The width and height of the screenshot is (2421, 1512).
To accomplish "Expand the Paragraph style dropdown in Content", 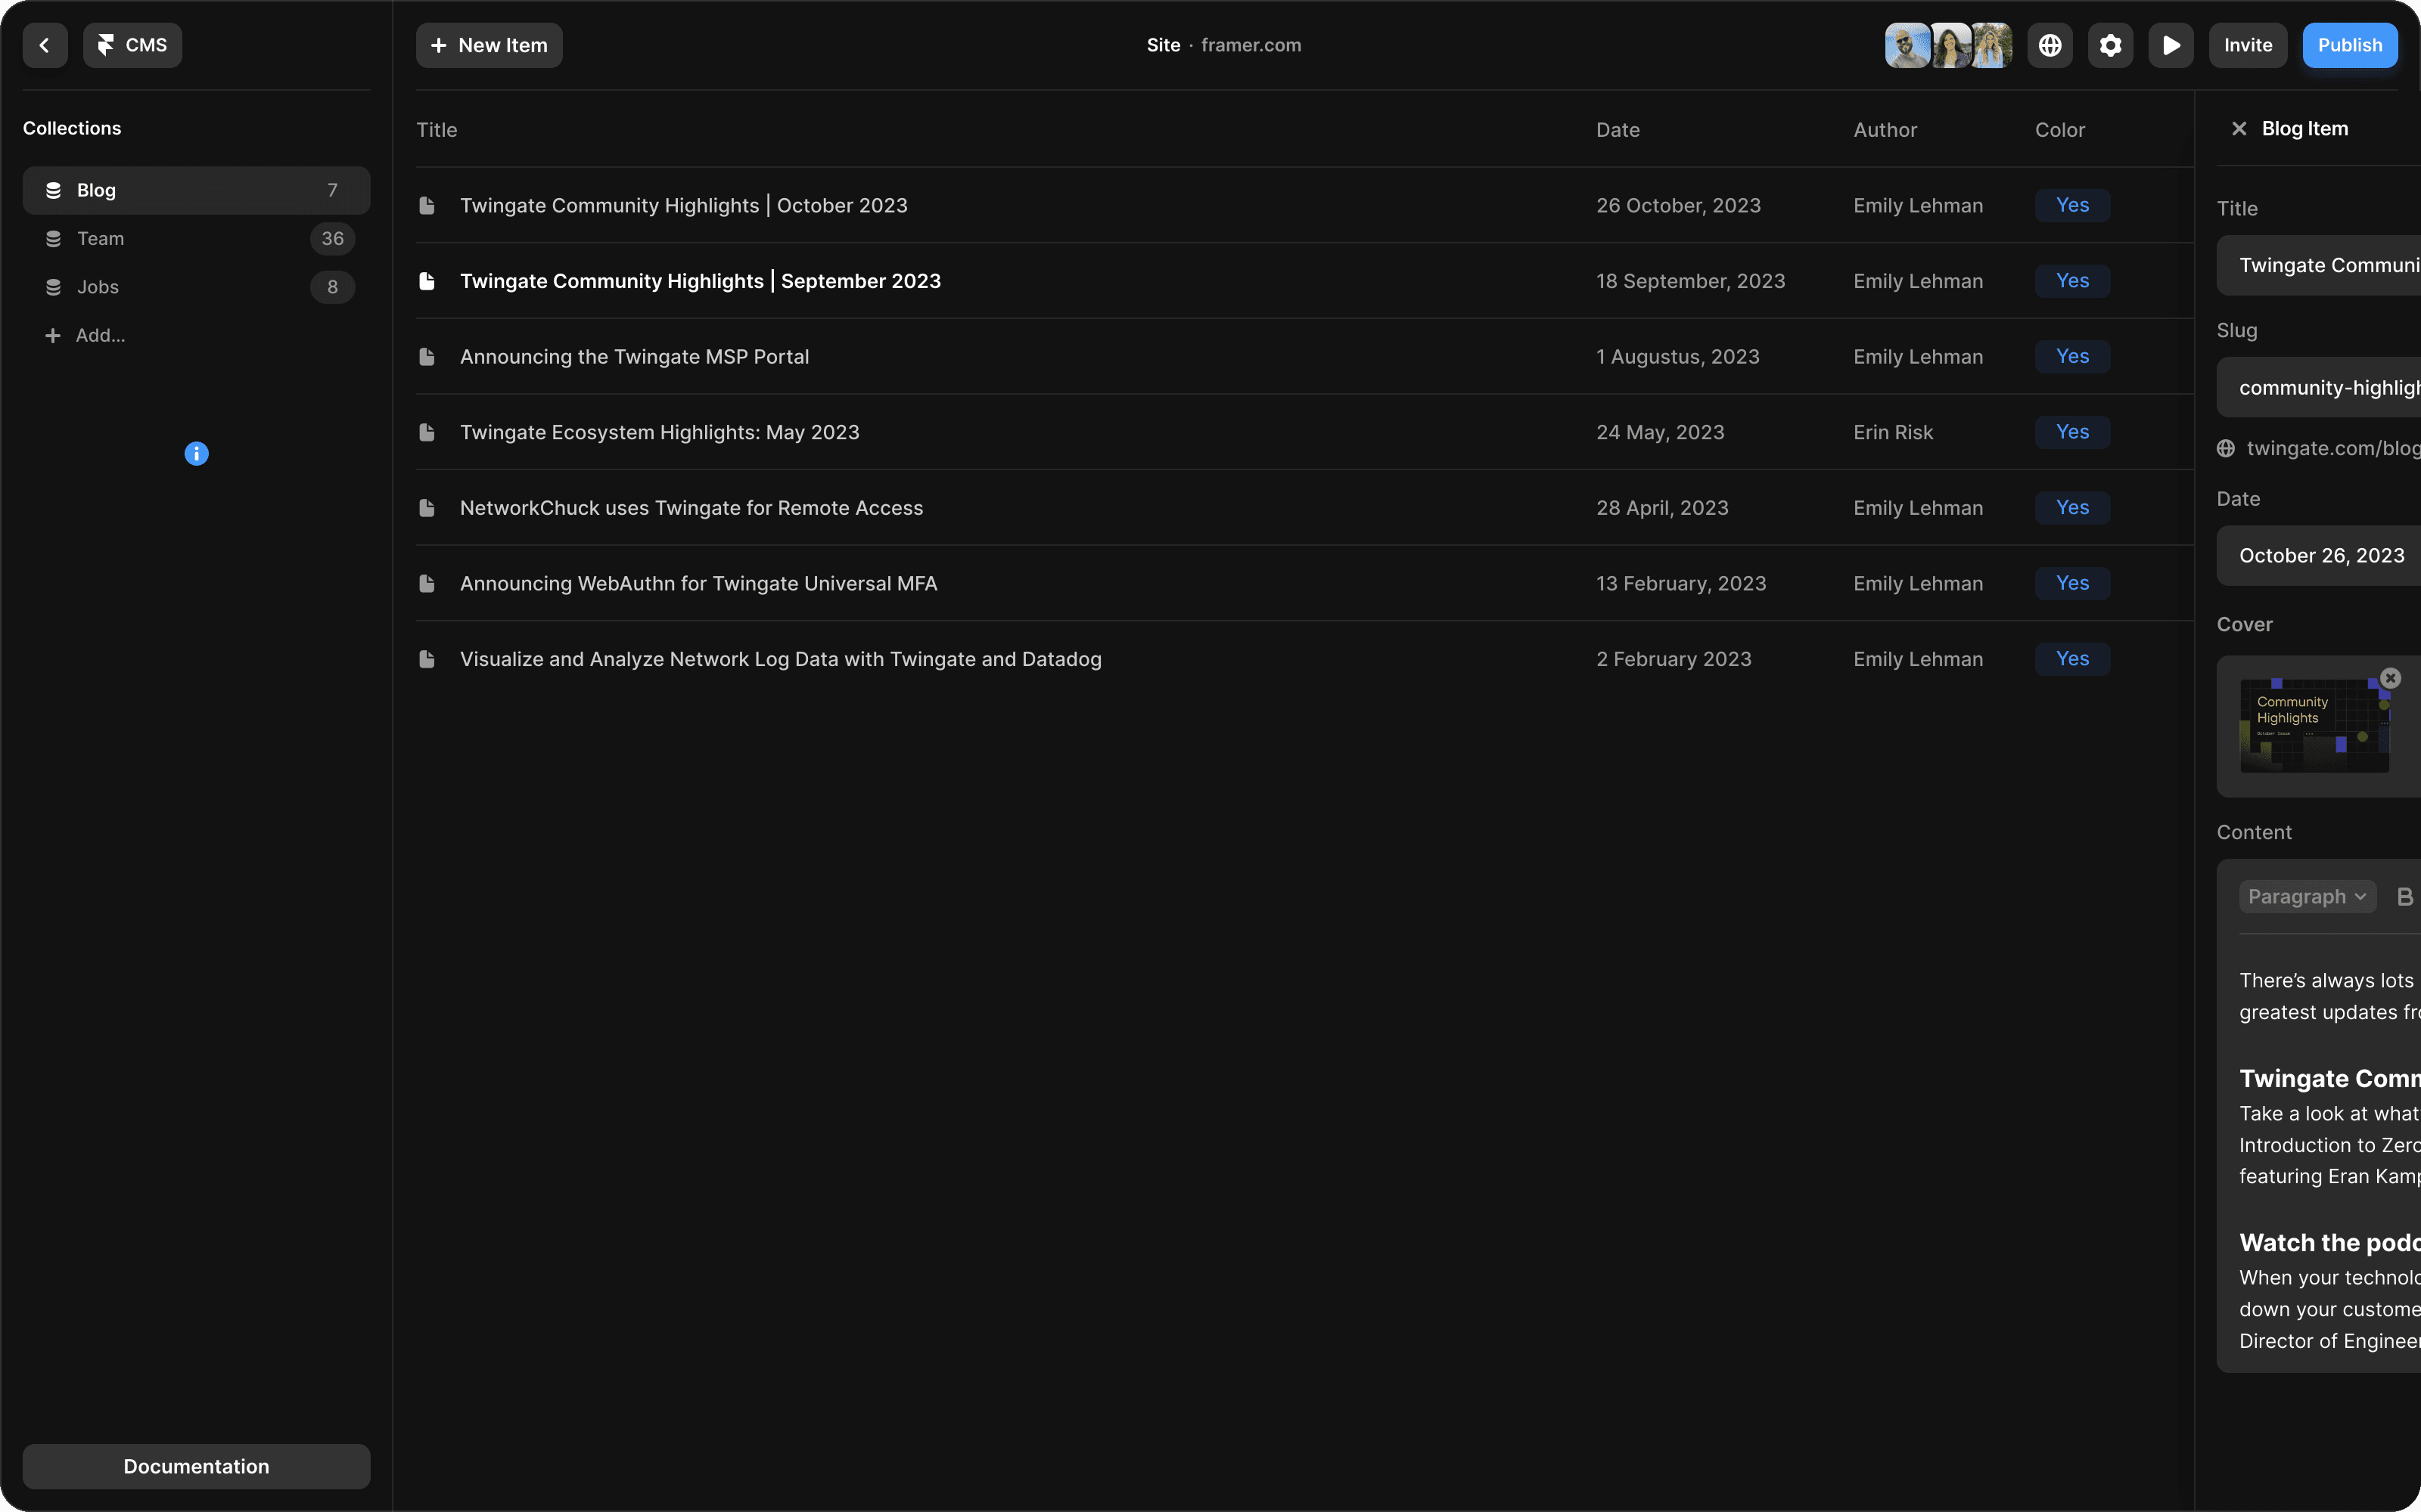I will (2306, 894).
